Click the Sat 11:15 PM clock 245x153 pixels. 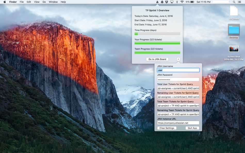click(x=203, y=2)
